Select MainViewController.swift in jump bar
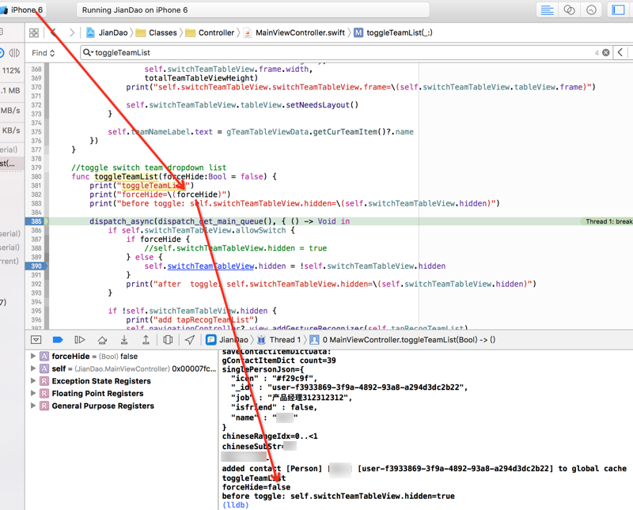Viewport: 633px width, 510px height. (x=294, y=32)
